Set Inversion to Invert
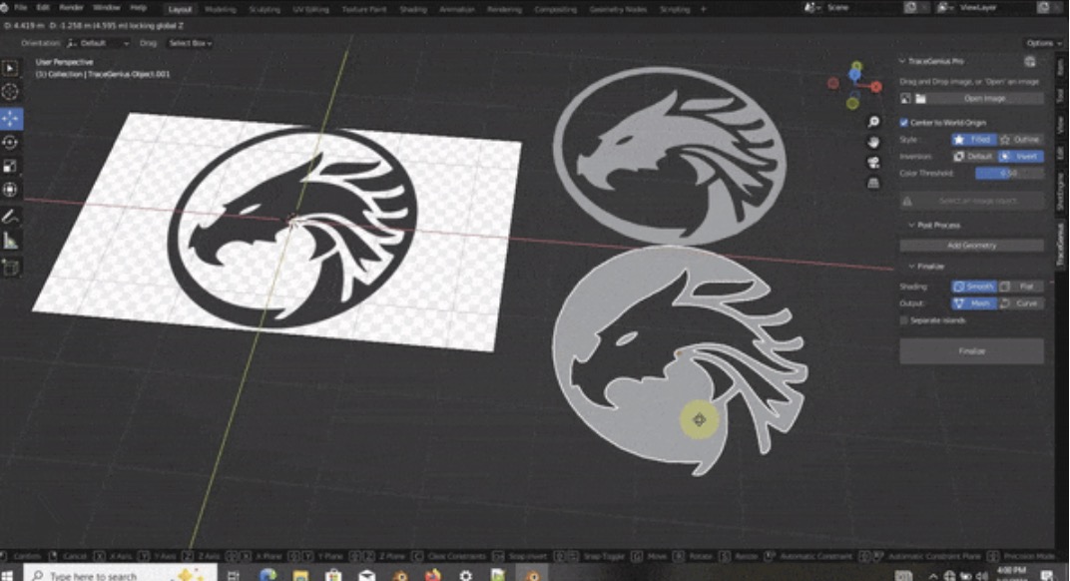The image size is (1070, 581). coord(1020,157)
